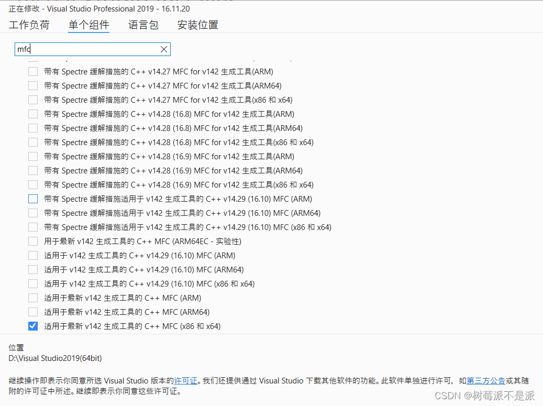Image resolution: width=543 pixels, height=406 pixels.
Task: Check Spectre v14.28 (16.8) MFC (ARM64)
Action: (33, 128)
